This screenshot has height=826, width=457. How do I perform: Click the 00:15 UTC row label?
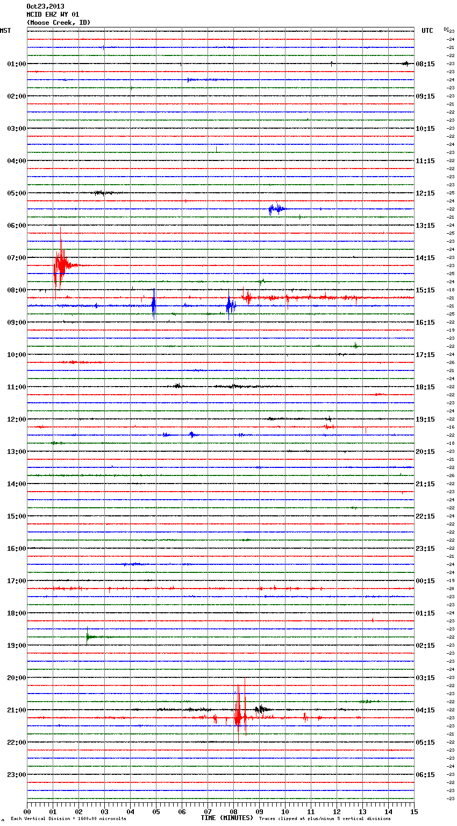(x=425, y=581)
